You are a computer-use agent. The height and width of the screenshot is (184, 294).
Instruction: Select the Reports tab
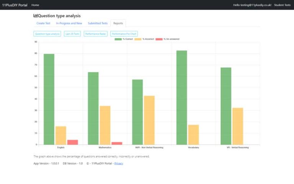tap(118, 23)
